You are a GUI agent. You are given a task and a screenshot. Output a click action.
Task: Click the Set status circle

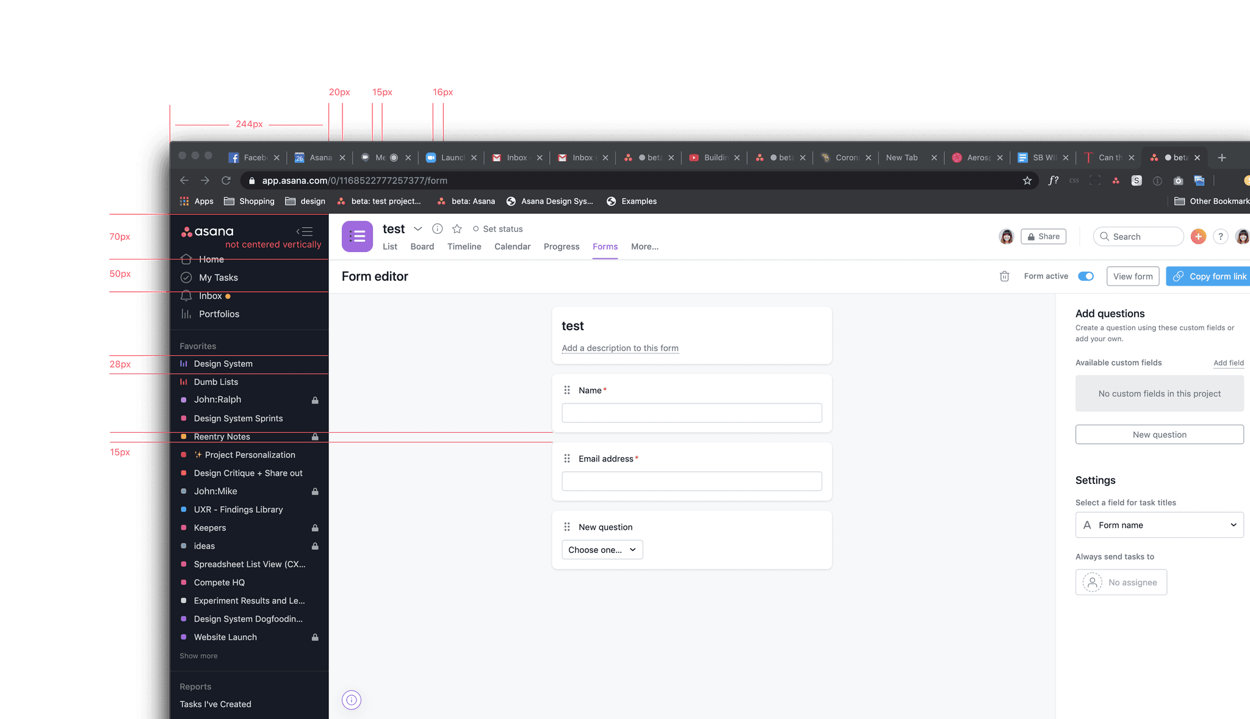coord(476,229)
